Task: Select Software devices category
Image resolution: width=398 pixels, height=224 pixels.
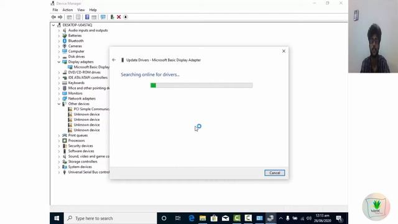Action: coord(81,151)
